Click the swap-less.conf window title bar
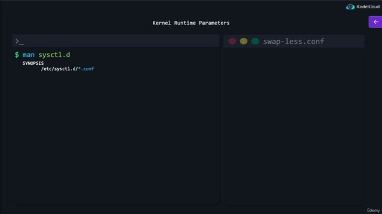Image resolution: width=382 pixels, height=214 pixels. [294, 41]
